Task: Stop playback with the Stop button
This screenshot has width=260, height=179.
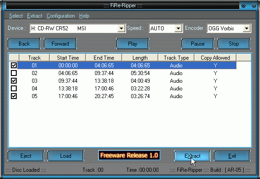Action: coord(234,44)
